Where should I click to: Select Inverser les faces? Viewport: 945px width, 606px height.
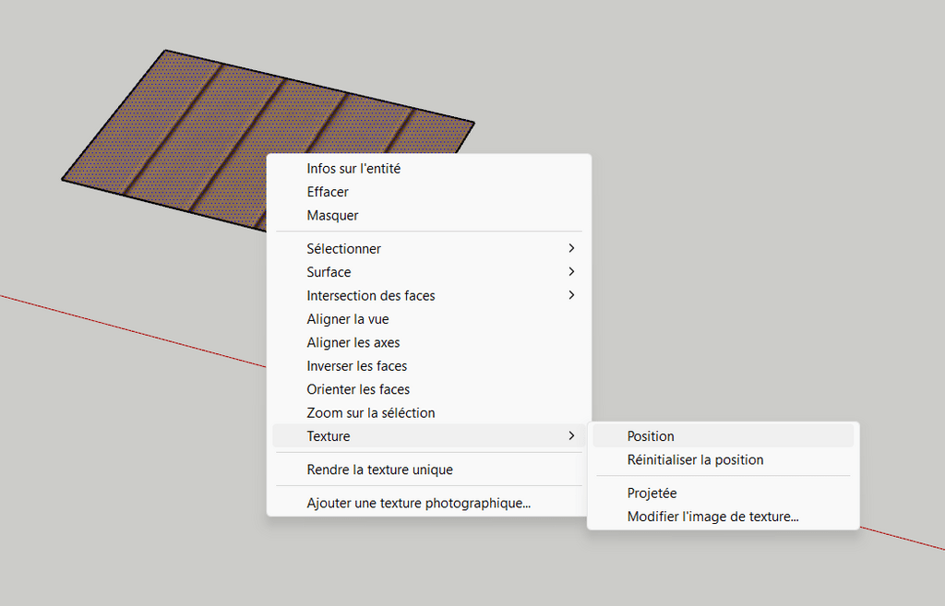coord(428,366)
